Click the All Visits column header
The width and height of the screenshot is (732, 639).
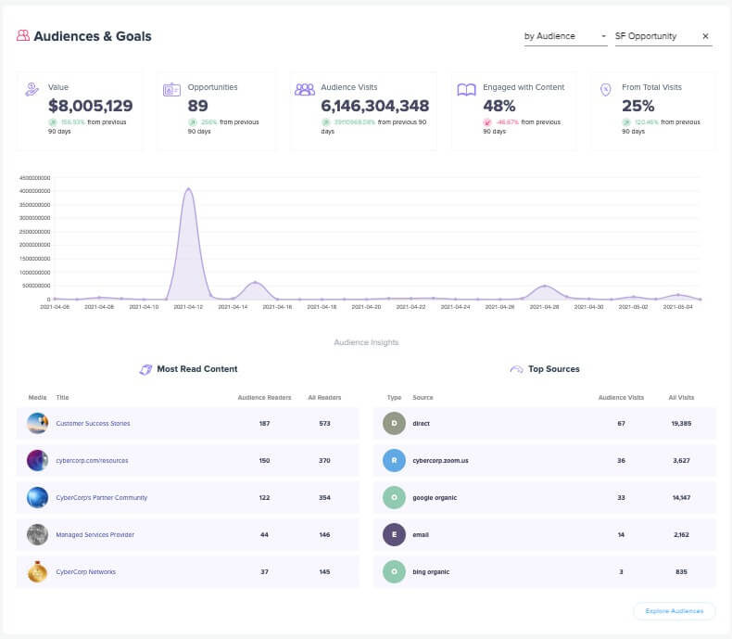(x=681, y=398)
